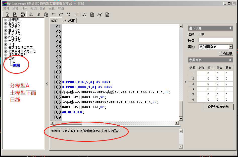Open the 属性 dropdown list
Screen dimensions: 238x157
[x=230, y=47]
